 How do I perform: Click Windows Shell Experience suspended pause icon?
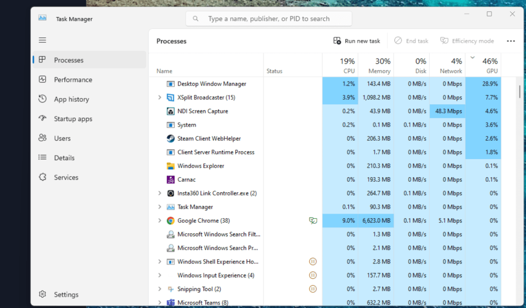(312, 261)
